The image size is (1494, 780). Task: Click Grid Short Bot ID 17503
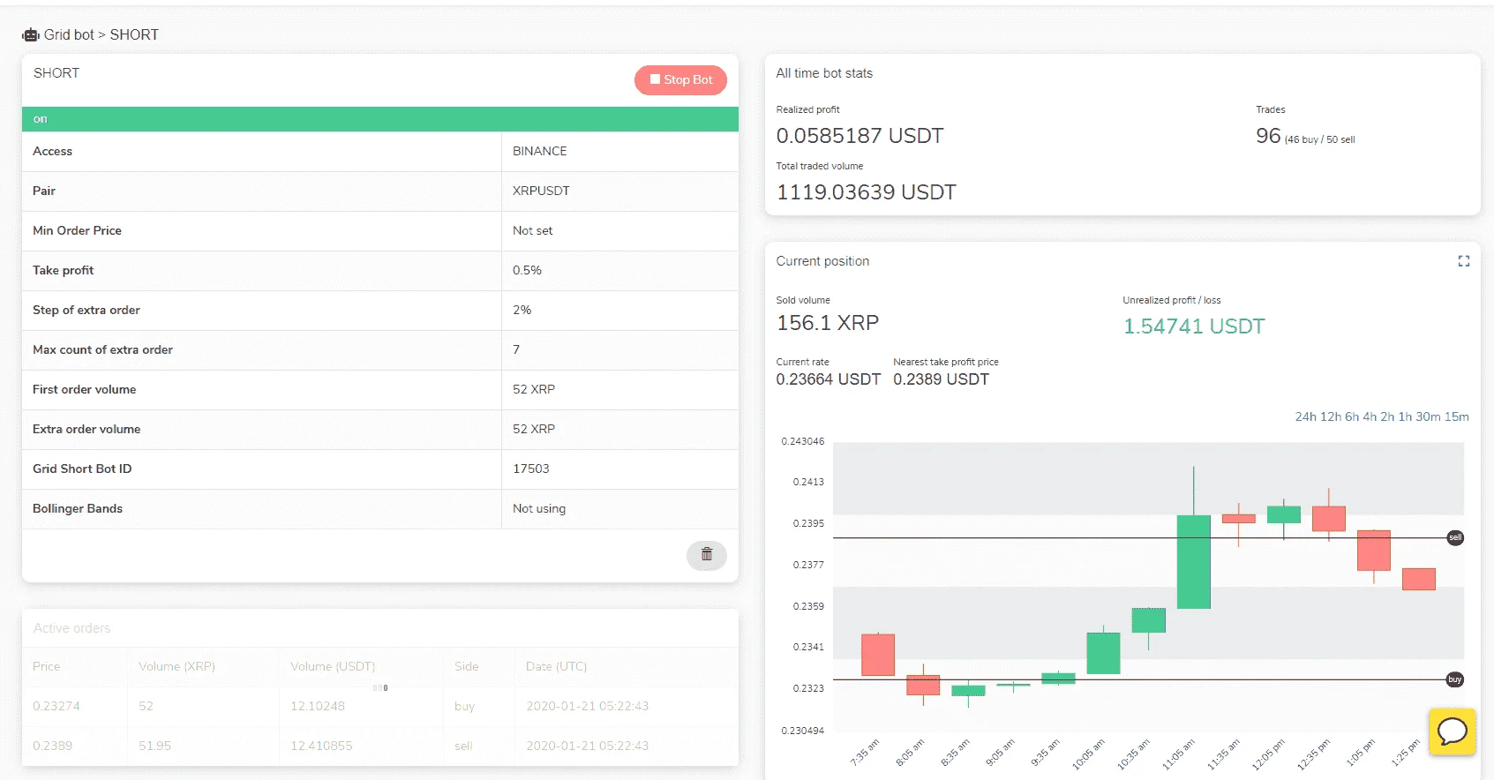pos(530,469)
